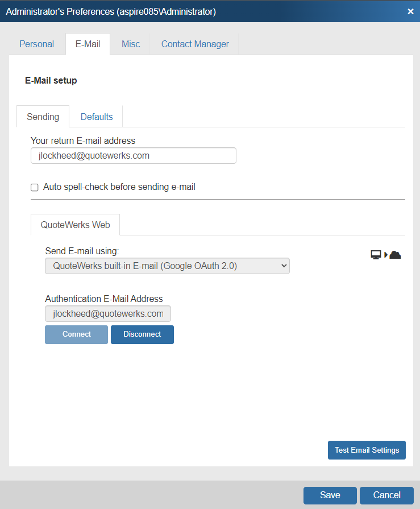
Task: Click the computer monitor icon
Action: pos(375,255)
